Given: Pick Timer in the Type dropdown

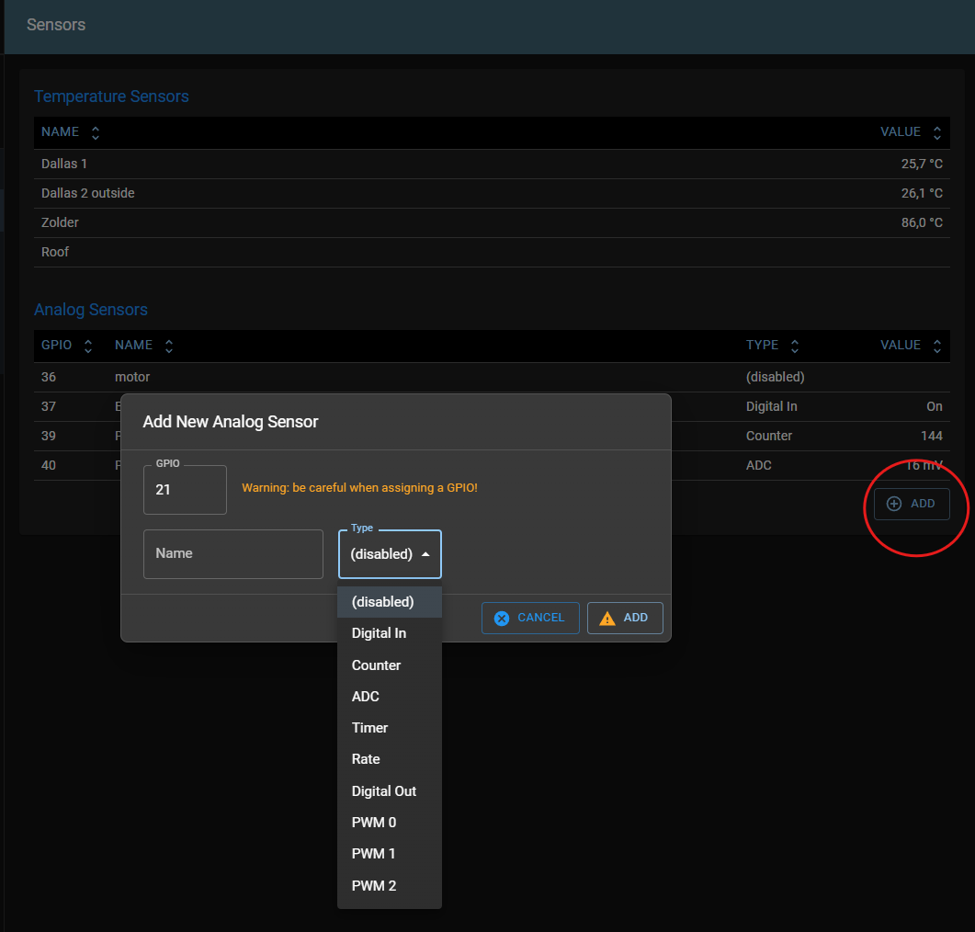Looking at the screenshot, I should click(369, 728).
